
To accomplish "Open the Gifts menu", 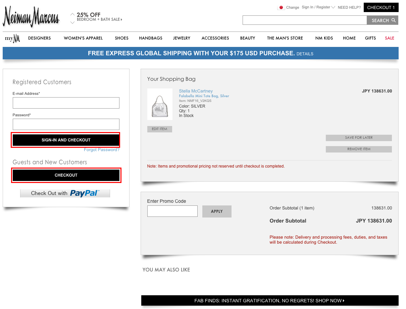I will point(370,38).
